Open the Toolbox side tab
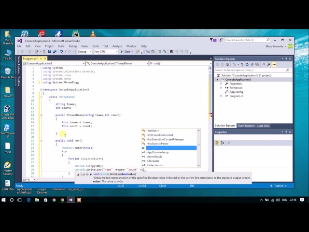309x232 pixels. click(x=19, y=81)
